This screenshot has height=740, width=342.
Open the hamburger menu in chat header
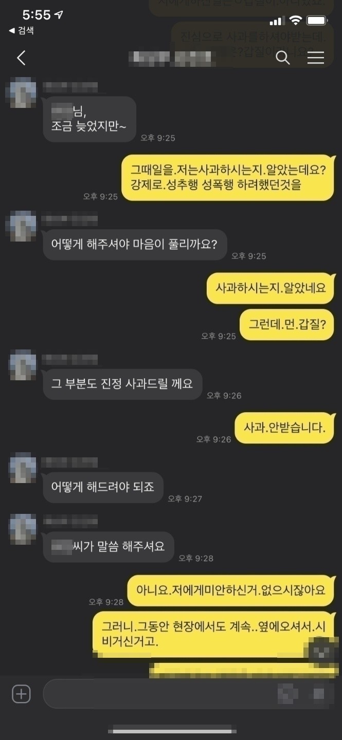316,58
